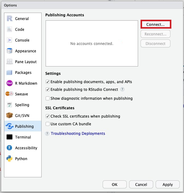Open the Troubleshooting Deployments link
This screenshot has height=193, width=184.
click(x=78, y=133)
